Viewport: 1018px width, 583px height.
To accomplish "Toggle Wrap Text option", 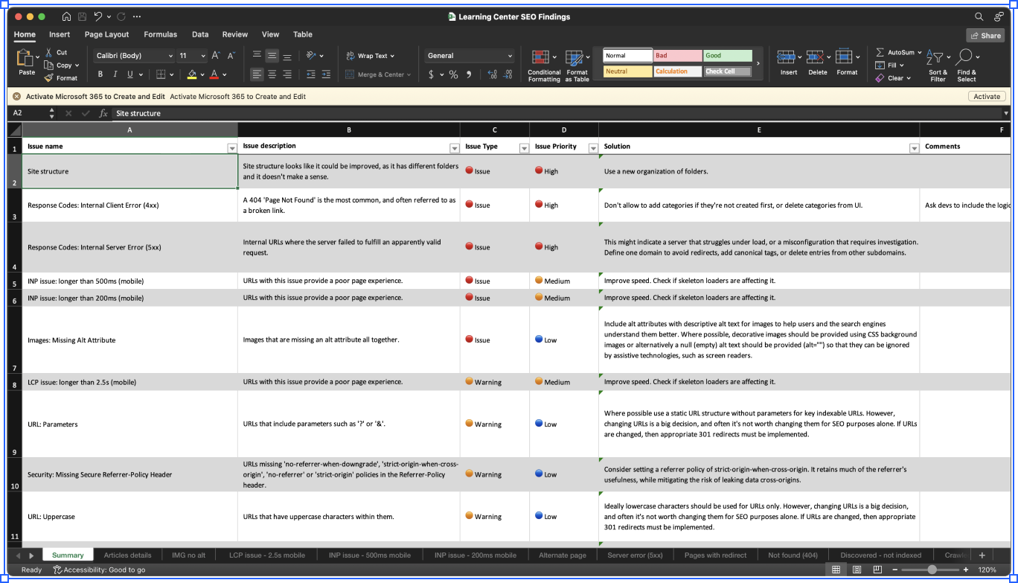I will click(370, 56).
